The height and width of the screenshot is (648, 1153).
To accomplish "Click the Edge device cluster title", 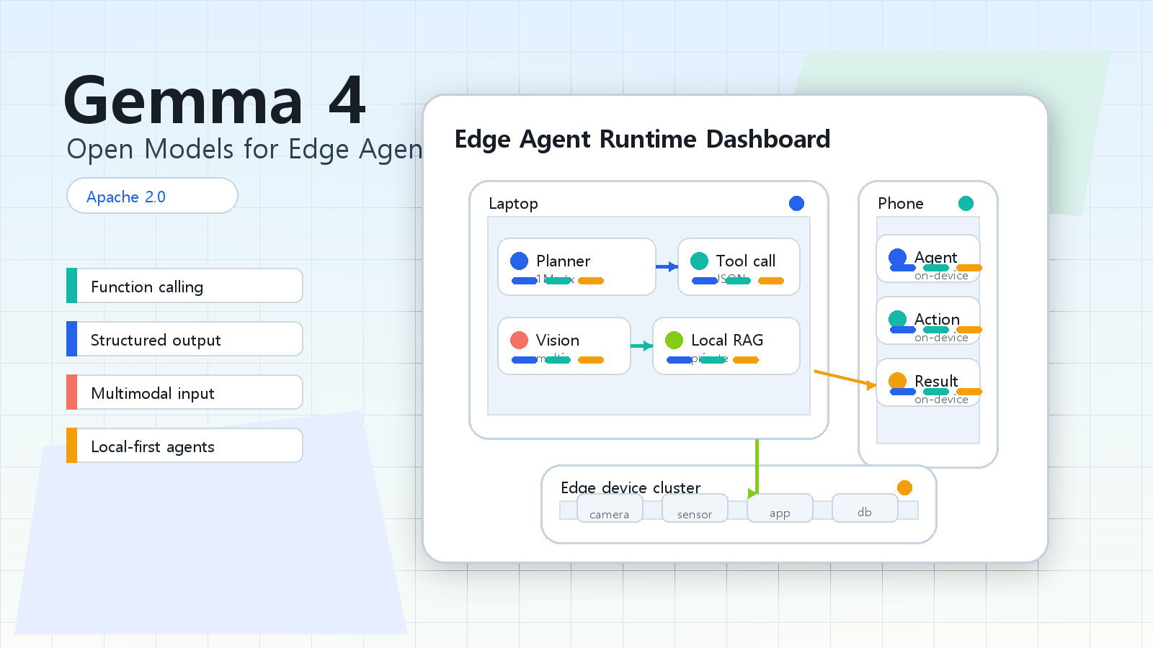I will pos(631,487).
